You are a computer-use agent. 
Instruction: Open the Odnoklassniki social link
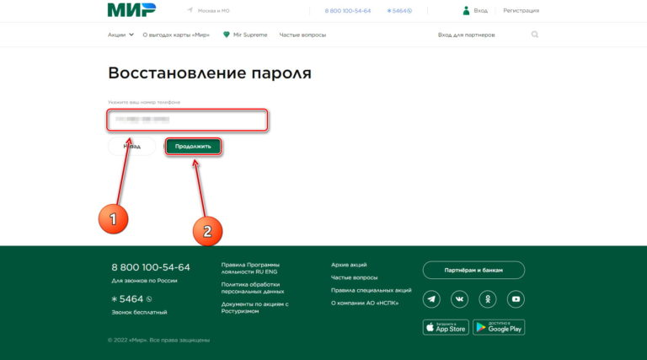[x=487, y=299]
